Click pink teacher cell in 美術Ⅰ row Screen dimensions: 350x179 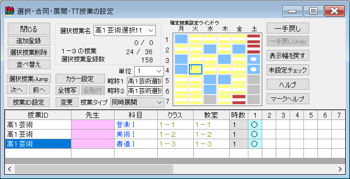93,134
